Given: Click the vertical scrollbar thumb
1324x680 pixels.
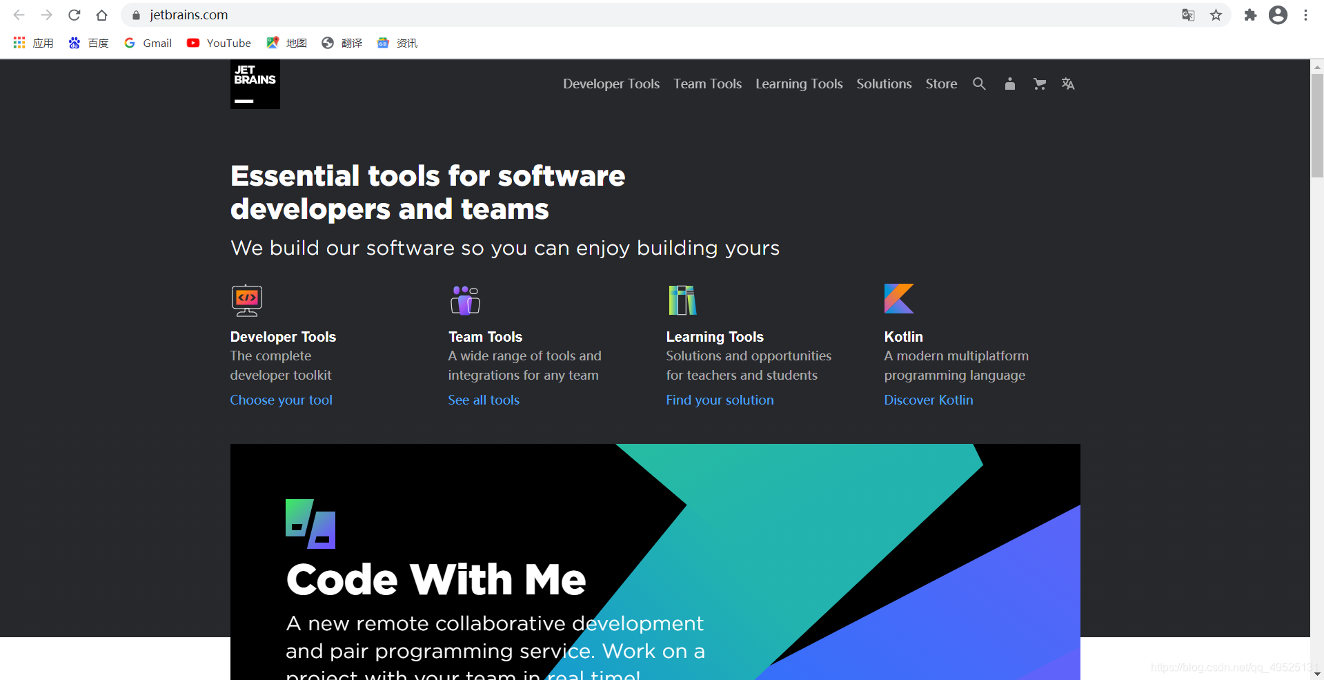Looking at the screenshot, I should [1317, 126].
